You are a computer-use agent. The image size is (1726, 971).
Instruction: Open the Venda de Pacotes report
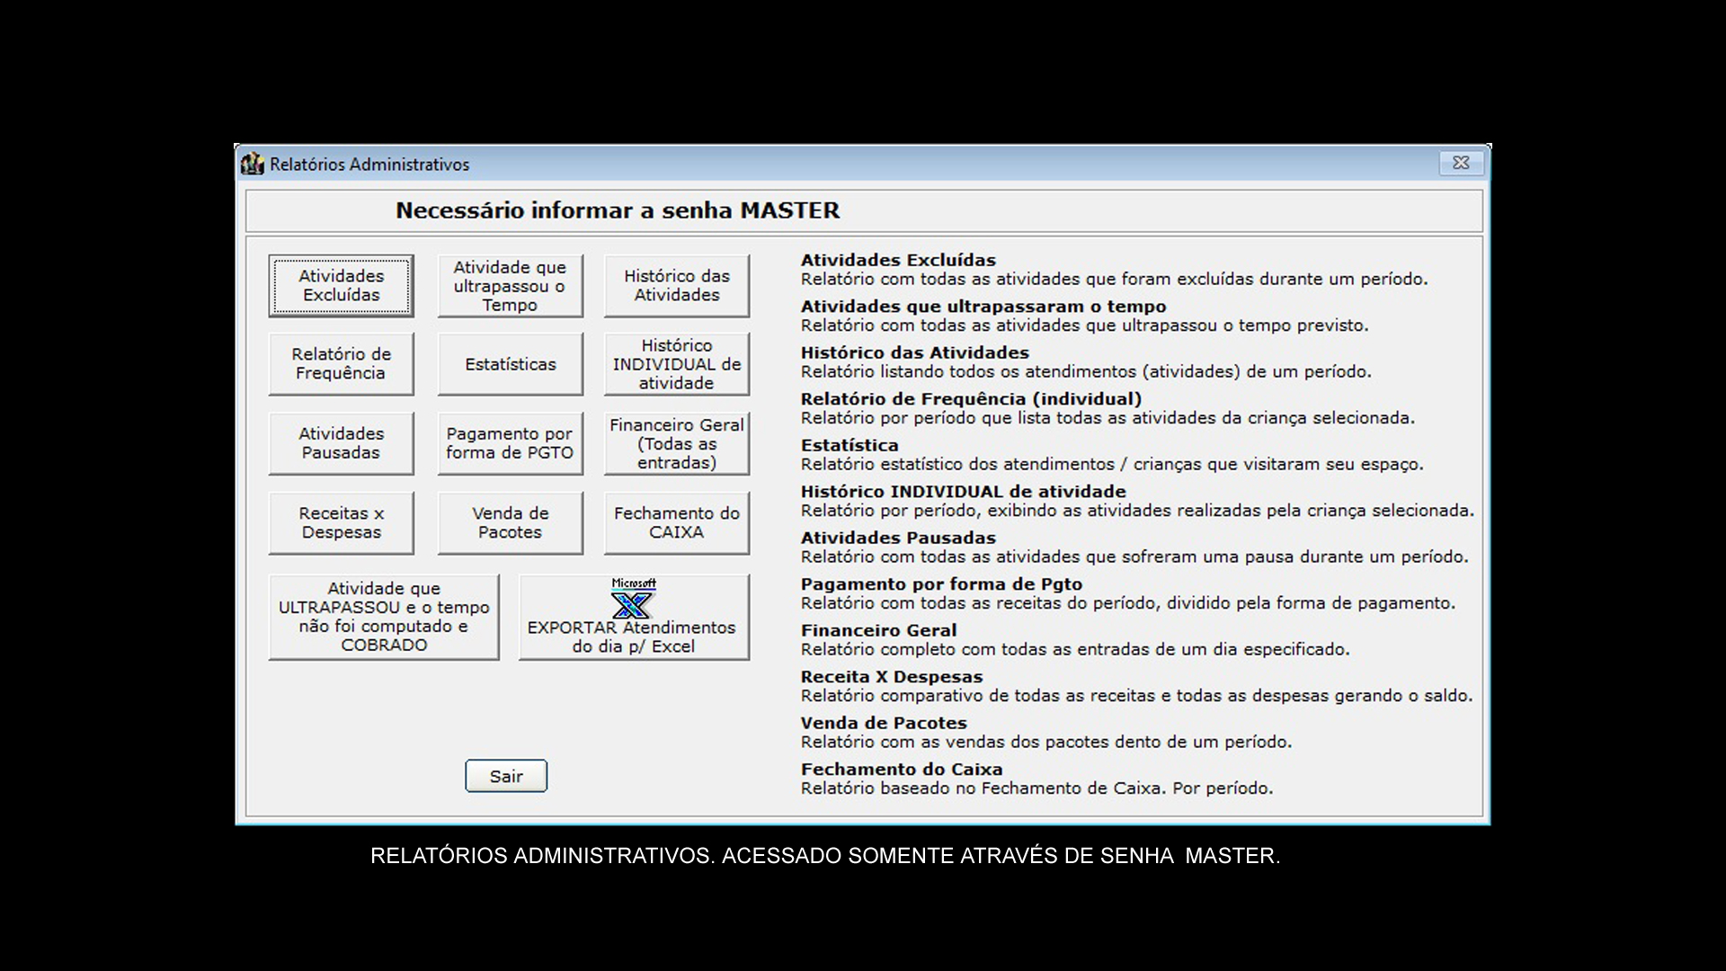pos(510,522)
